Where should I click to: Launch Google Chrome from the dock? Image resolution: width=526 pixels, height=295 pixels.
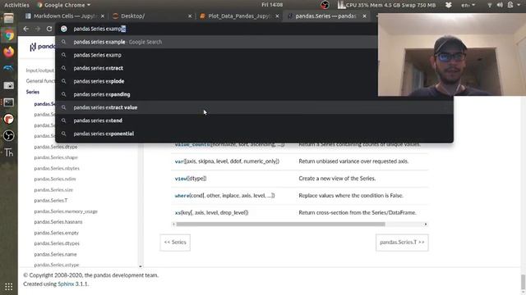pyautogui.click(x=9, y=35)
